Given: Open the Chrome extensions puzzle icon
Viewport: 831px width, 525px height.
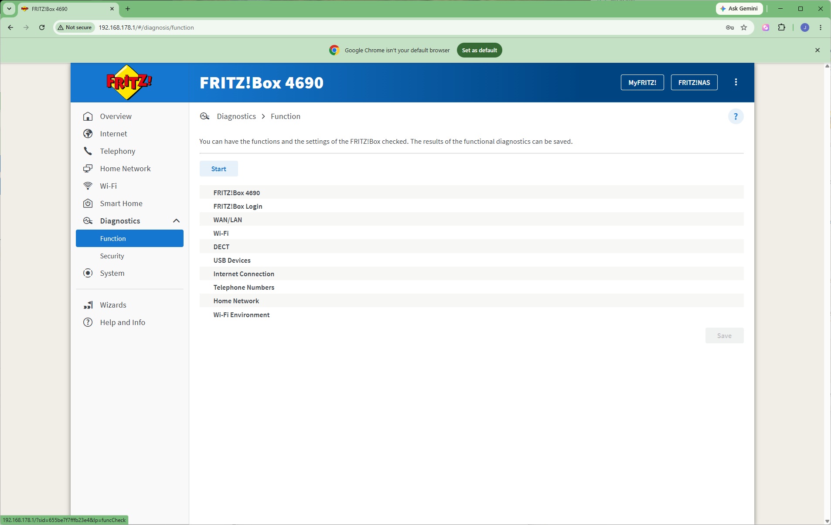Looking at the screenshot, I should (782, 27).
